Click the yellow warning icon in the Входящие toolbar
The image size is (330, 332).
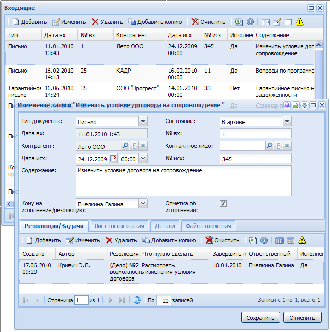(300, 22)
